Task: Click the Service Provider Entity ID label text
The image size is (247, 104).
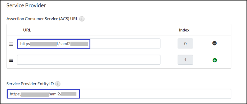Action: point(30,84)
